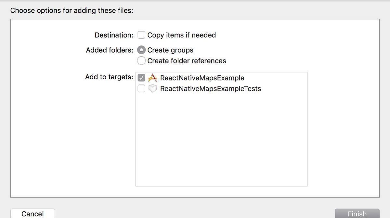
Task: Click blank area left of the Destination label
Action: [49, 35]
